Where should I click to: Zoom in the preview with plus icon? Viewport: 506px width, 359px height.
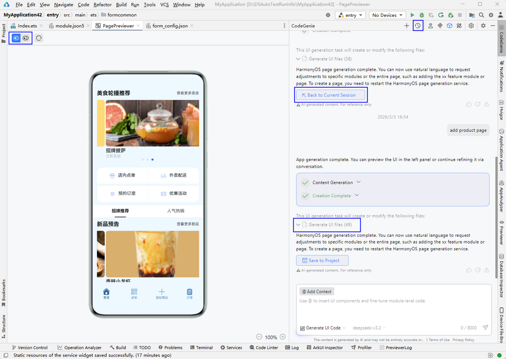point(283,337)
